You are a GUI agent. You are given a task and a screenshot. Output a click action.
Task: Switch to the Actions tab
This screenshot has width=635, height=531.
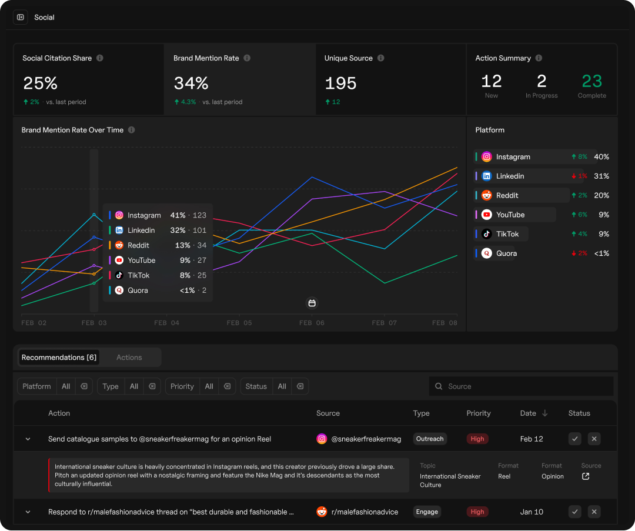point(129,357)
